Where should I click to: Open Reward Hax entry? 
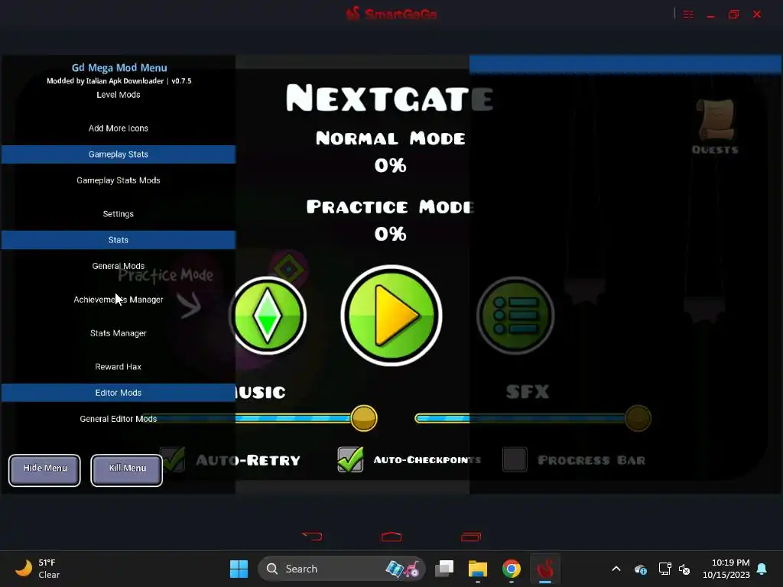pos(119,366)
